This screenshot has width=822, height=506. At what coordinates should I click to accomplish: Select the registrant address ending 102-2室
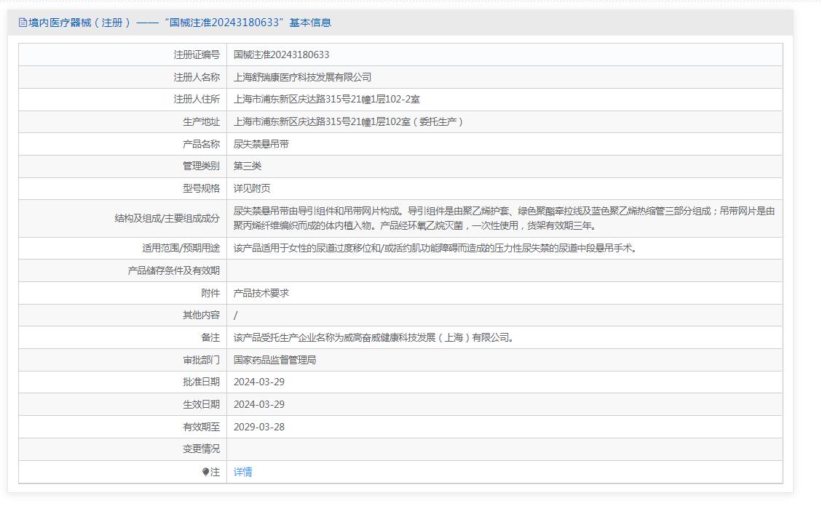(327, 100)
